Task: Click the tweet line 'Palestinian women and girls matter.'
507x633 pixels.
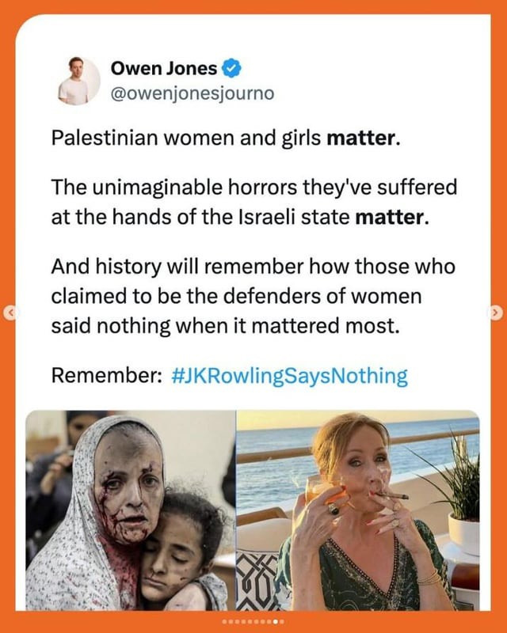Action: click(226, 138)
